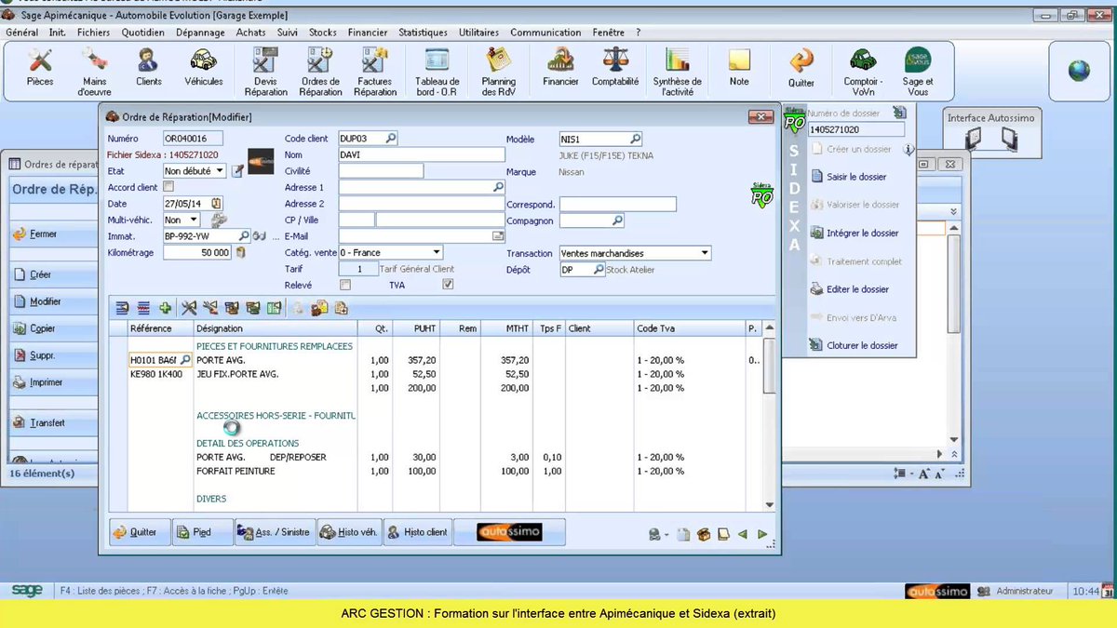Click Quitter button at dialog bottom
Image resolution: width=1117 pixels, height=628 pixels.
[x=140, y=532]
